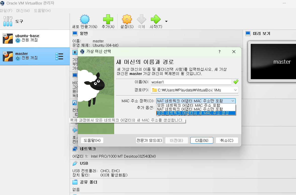This screenshot has width=296, height=195.
Task: Click the Shared Folders (공유 폴더) icon
Action: (75, 182)
